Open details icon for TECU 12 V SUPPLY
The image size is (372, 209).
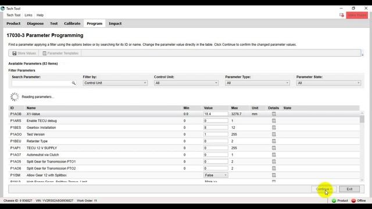coord(274,148)
